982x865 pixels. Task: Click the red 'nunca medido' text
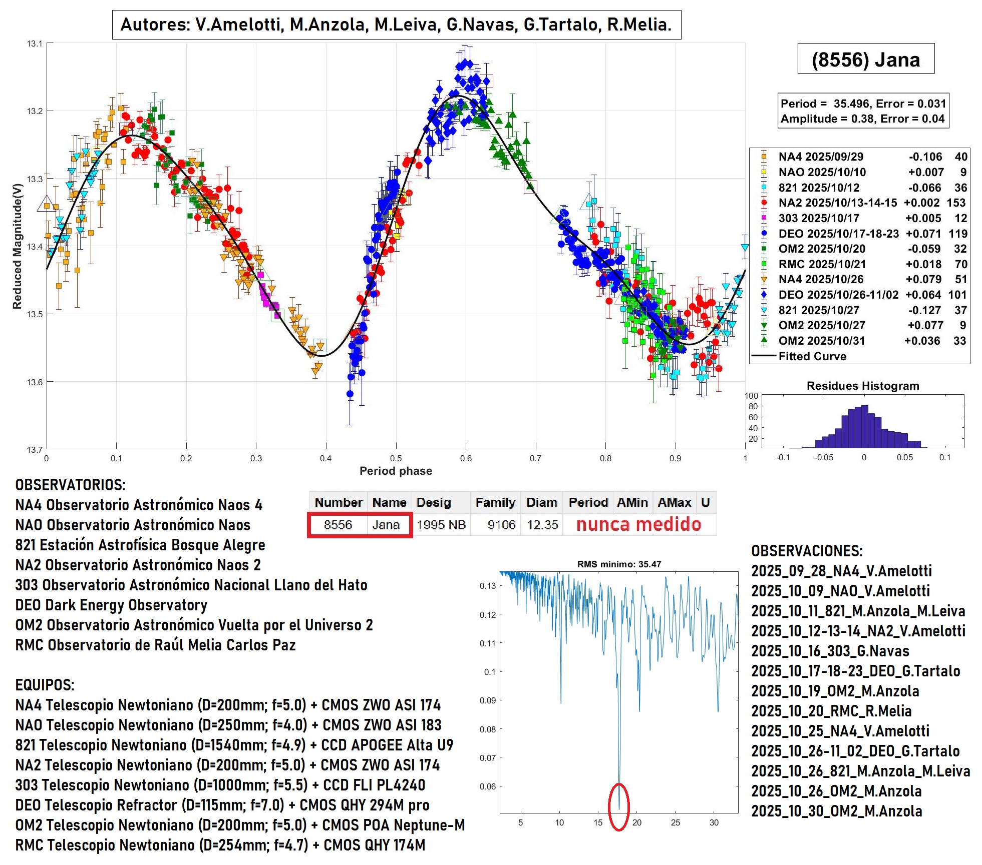(638, 524)
